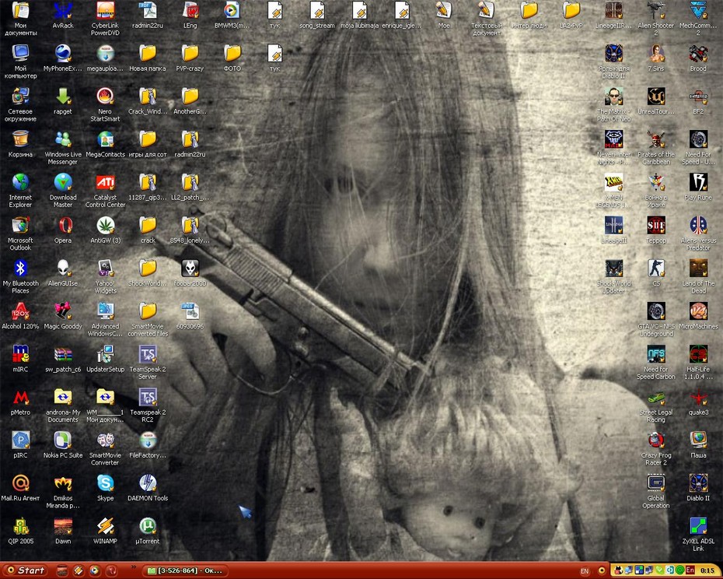Click the 0:15 taskbar clock
The height and width of the screenshot is (579, 723).
coord(707,570)
